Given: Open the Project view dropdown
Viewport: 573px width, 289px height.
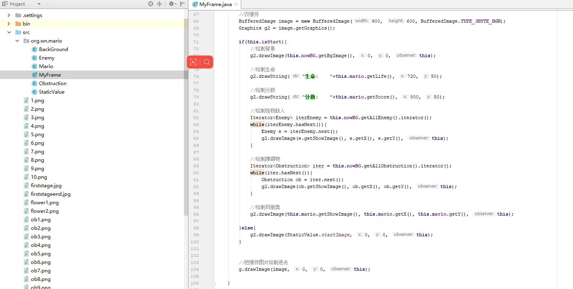Looking at the screenshot, I should [39, 4].
